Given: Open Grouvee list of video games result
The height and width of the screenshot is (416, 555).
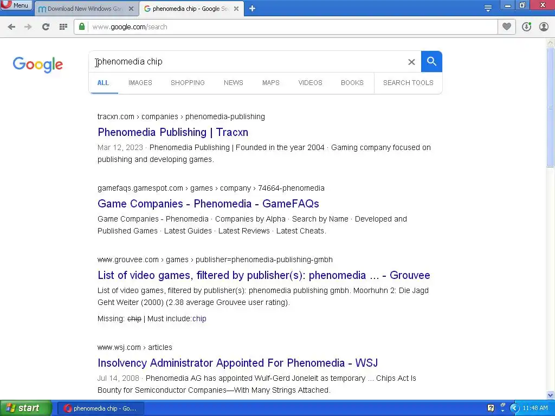Looking at the screenshot, I should coord(264,275).
